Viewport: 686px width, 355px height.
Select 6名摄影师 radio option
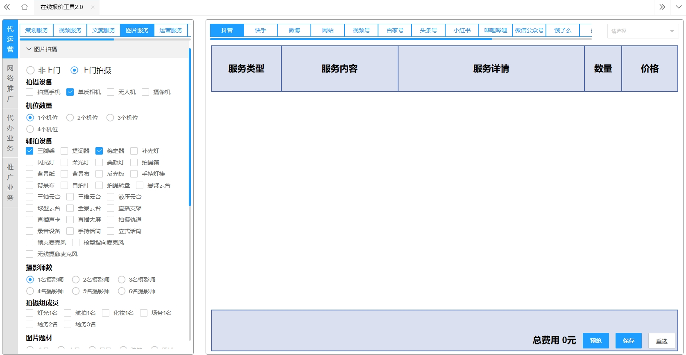tap(122, 291)
